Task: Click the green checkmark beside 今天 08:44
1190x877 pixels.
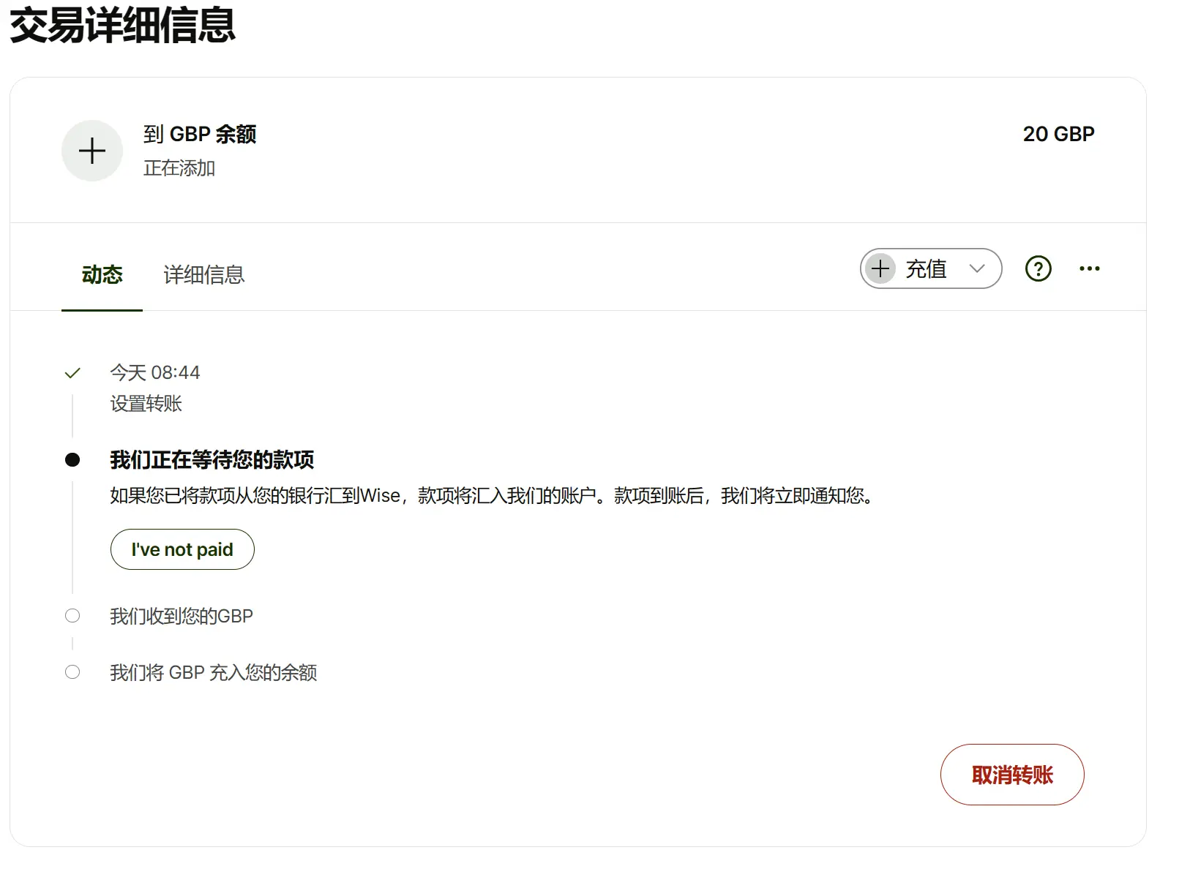Action: pyautogui.click(x=72, y=374)
